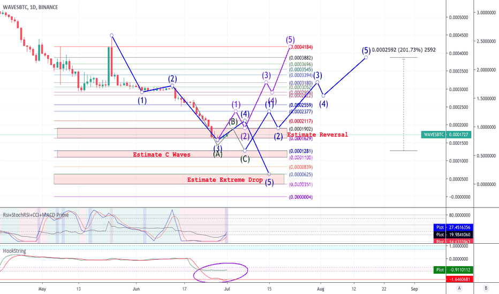Image resolution: width=499 pixels, height=294 pixels.
Task: Click the Aug date on the time axis
Action: [x=321, y=289]
